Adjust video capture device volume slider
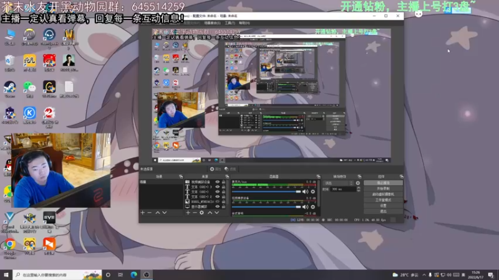499x280 pixels. coord(266,207)
